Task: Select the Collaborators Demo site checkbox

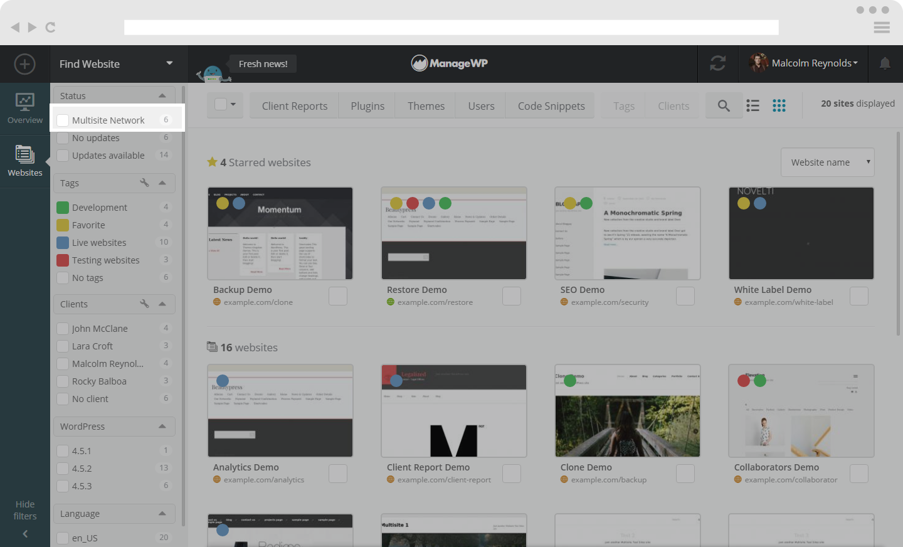Action: [x=859, y=474]
